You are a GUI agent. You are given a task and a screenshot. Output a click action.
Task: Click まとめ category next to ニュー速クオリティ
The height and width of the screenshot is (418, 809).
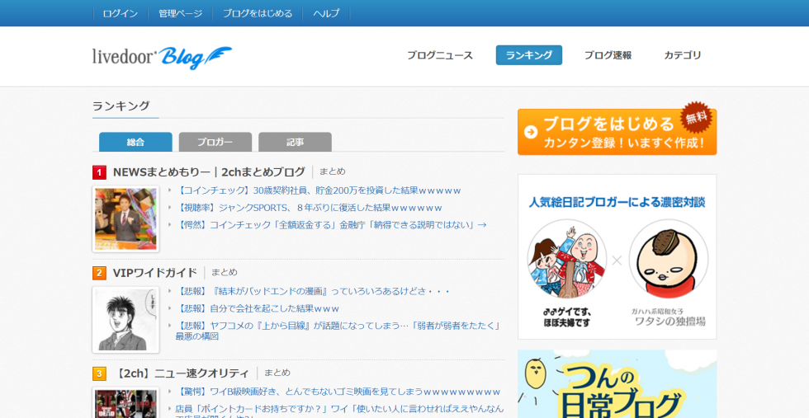pyautogui.click(x=277, y=373)
